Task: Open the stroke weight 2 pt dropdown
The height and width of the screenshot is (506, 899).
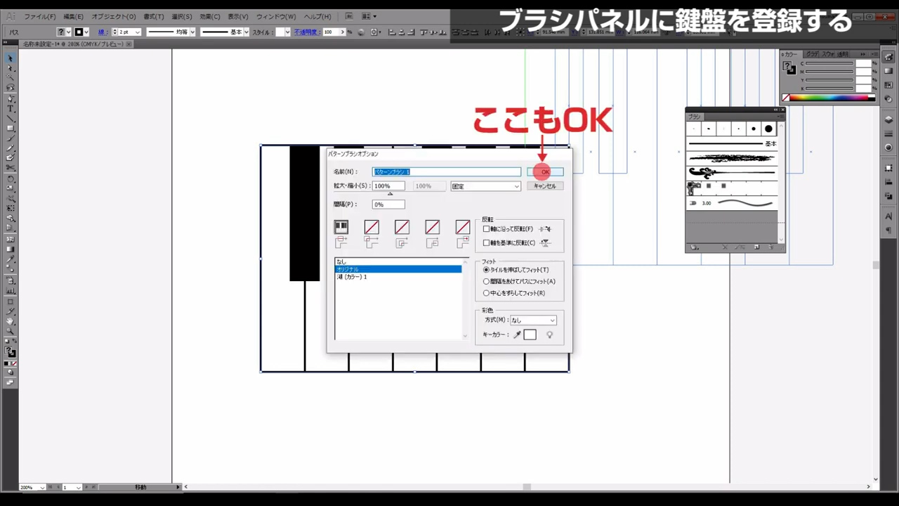Action: [129, 32]
